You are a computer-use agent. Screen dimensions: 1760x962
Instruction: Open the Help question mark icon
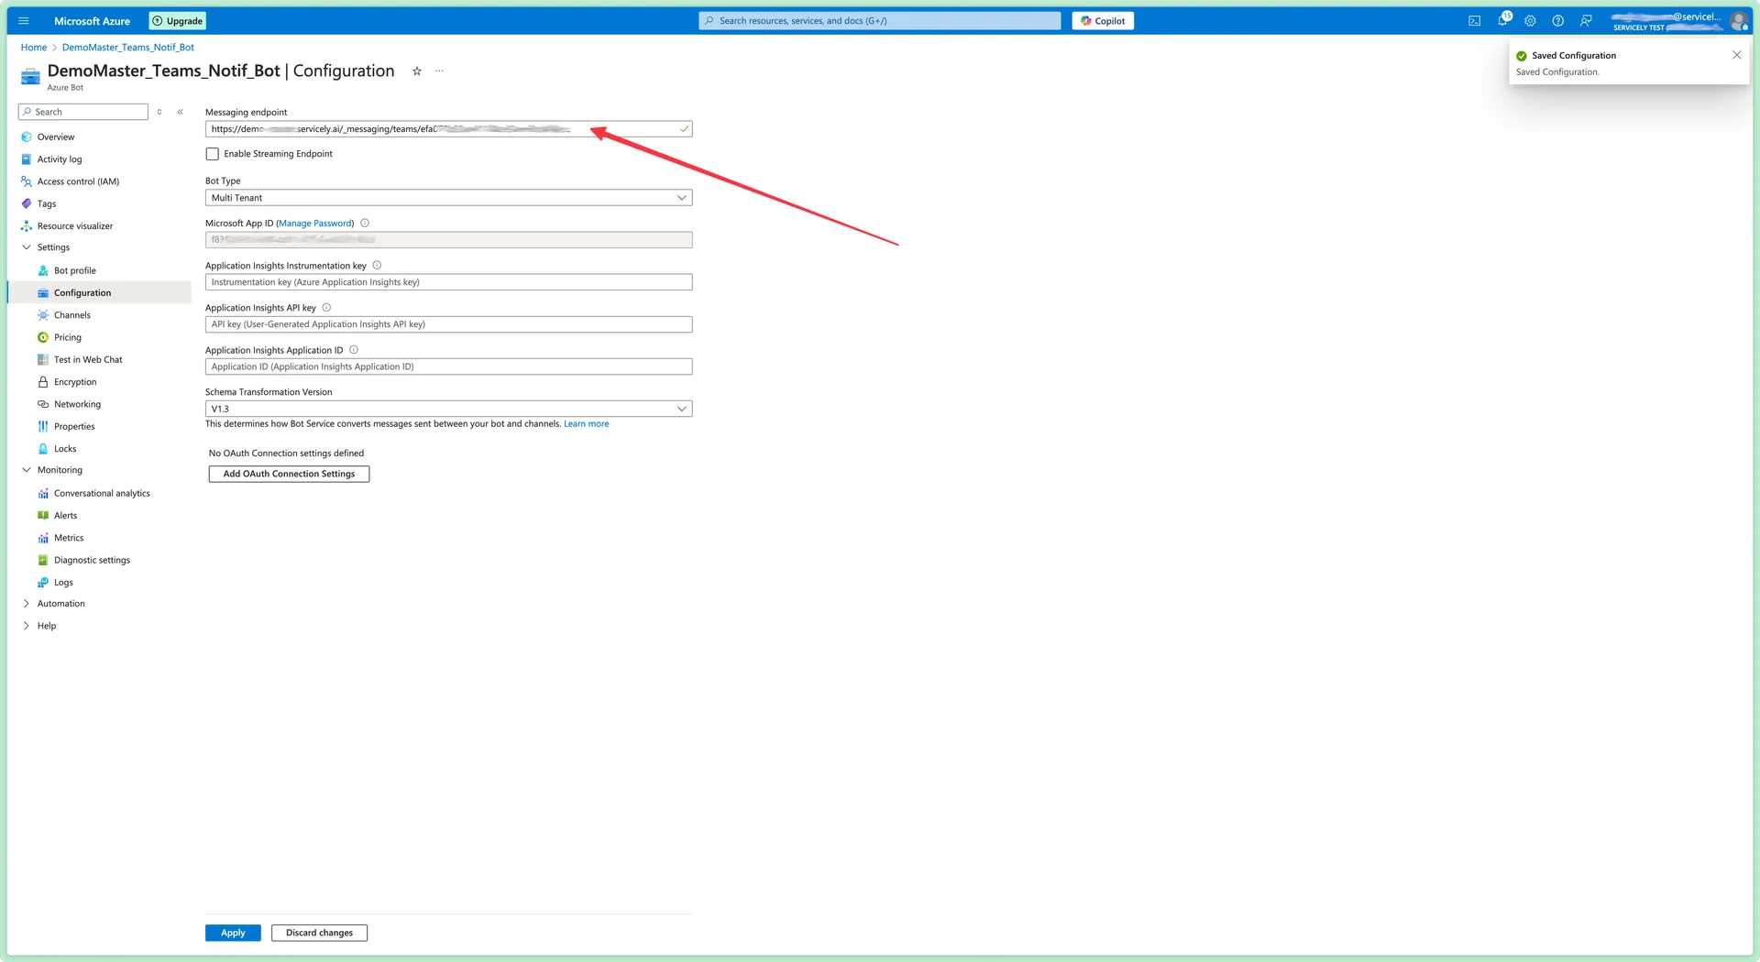tap(1557, 20)
